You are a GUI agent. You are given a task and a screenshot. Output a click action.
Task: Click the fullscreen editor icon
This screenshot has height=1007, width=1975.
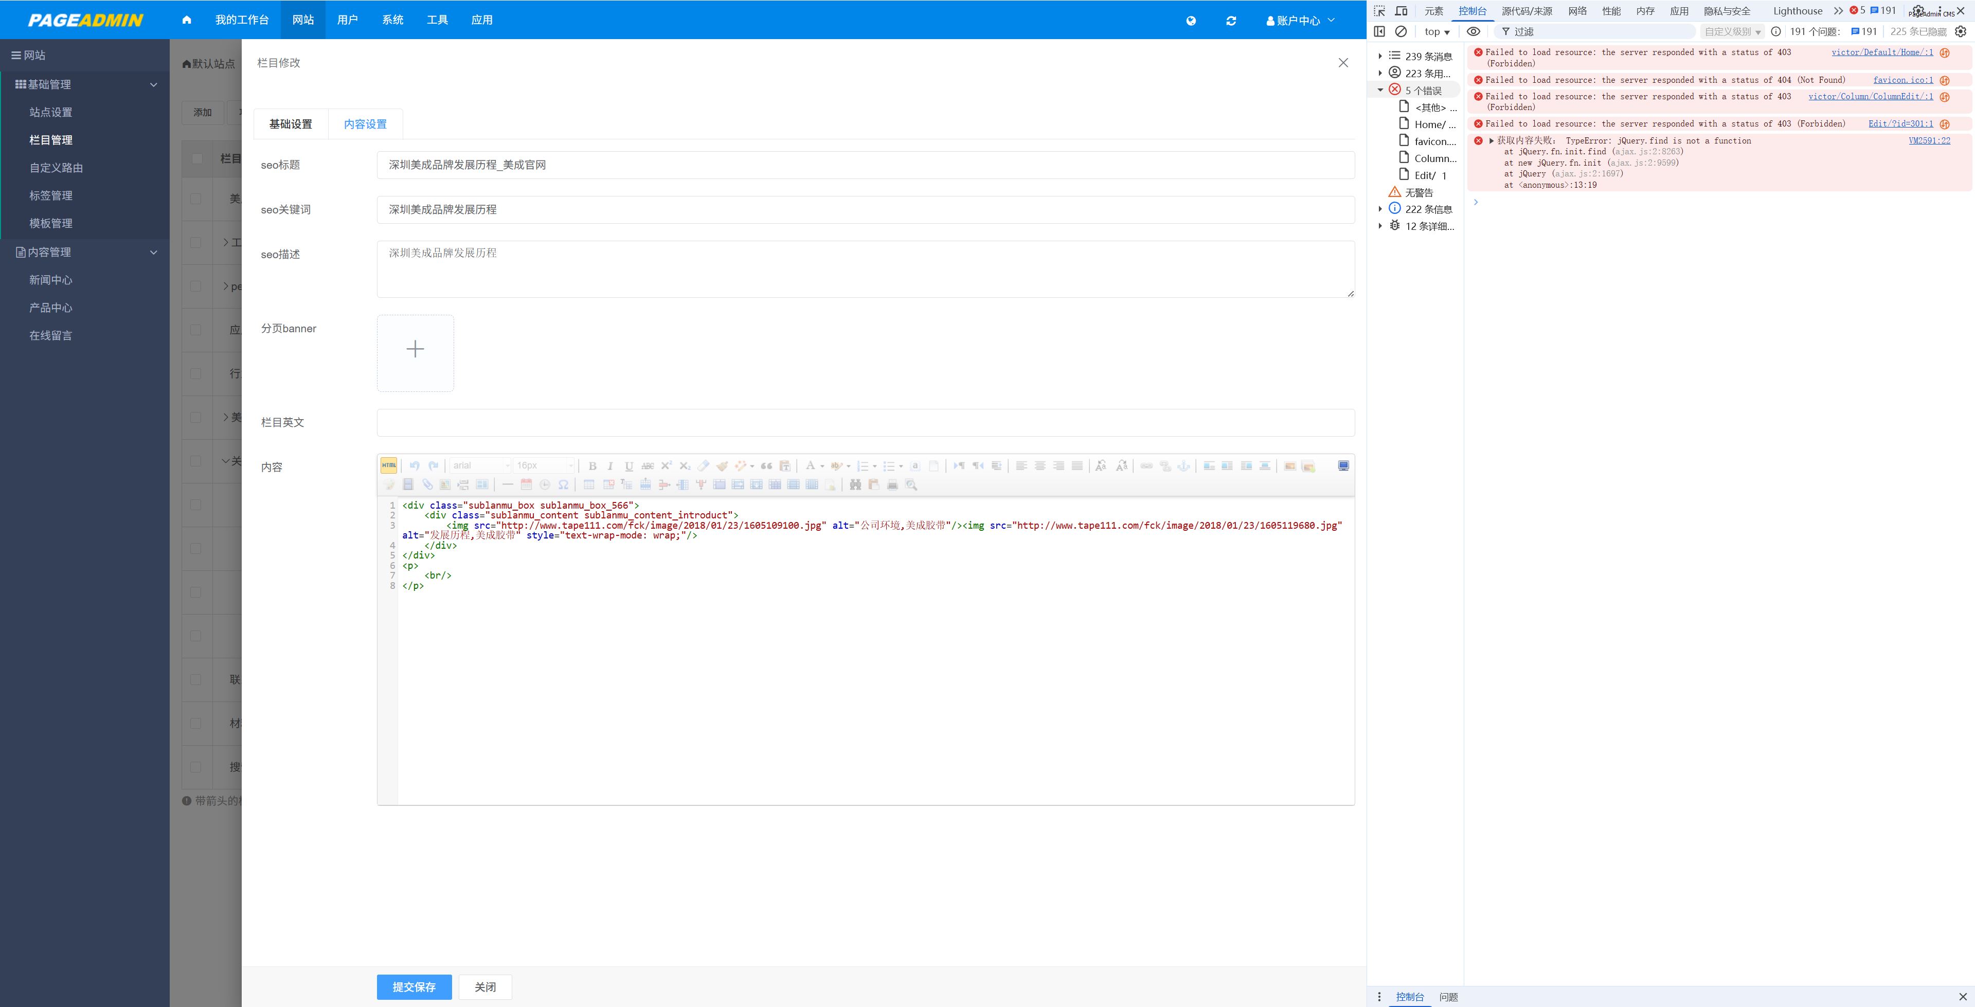1343,465
